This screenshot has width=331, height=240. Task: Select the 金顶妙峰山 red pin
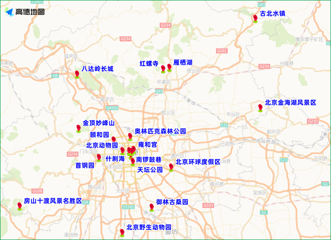[78, 128]
